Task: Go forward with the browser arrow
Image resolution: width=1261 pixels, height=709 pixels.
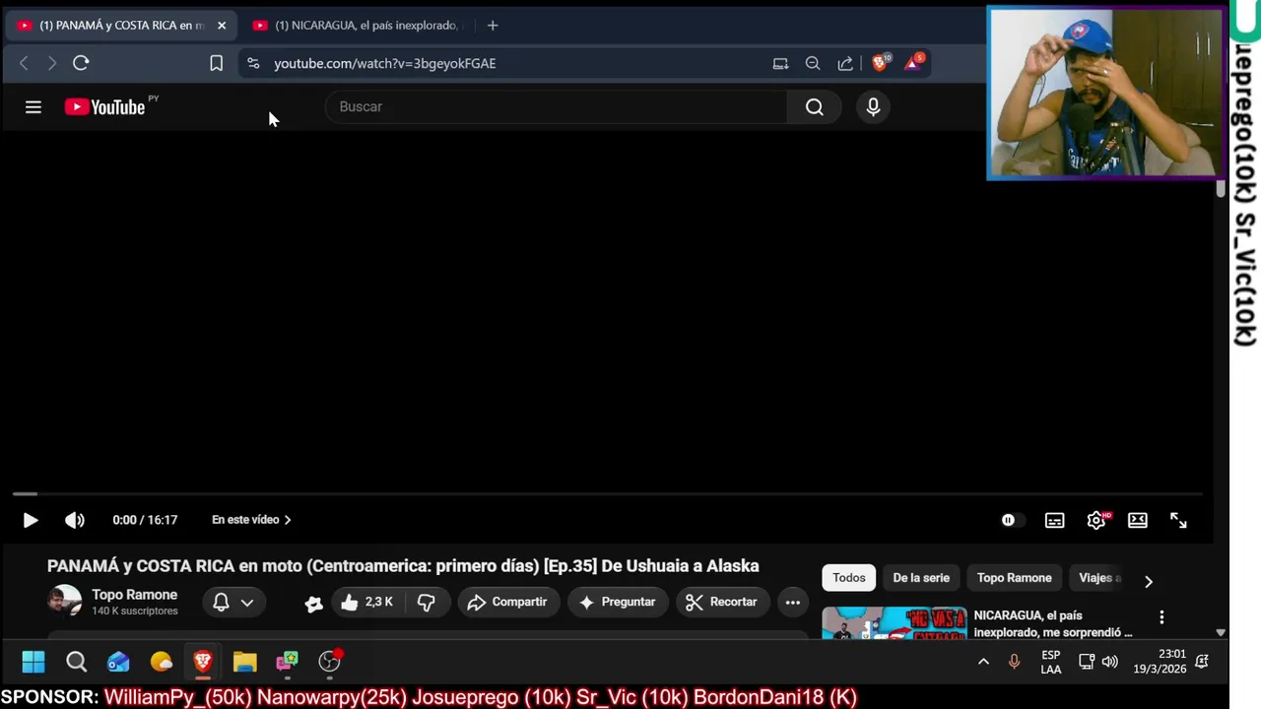Action: (52, 63)
